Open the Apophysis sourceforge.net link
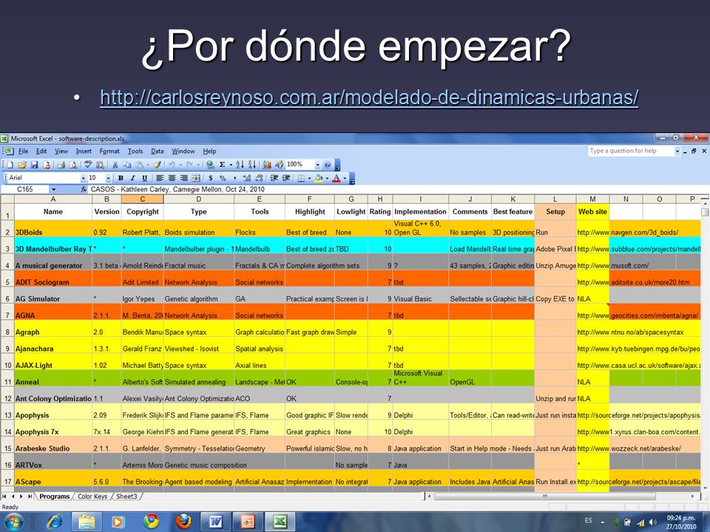This screenshot has width=710, height=532. (x=638, y=415)
